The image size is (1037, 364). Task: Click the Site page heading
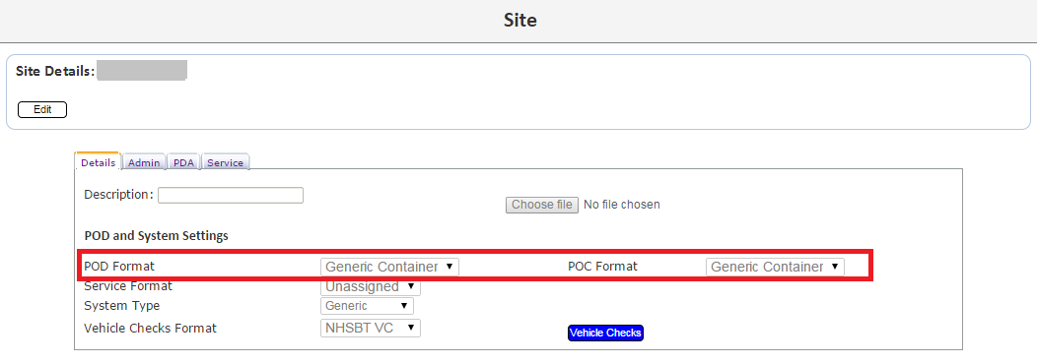tap(519, 20)
